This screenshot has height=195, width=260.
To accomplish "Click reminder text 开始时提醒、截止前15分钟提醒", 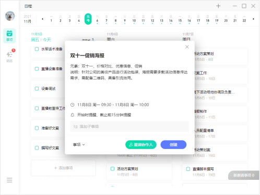I will pos(104,115).
